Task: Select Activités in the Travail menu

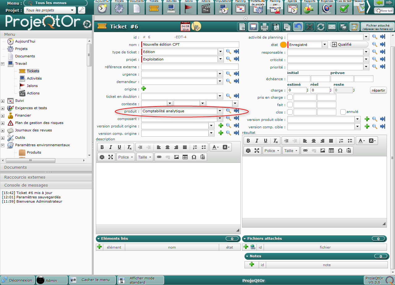Action: [34, 78]
